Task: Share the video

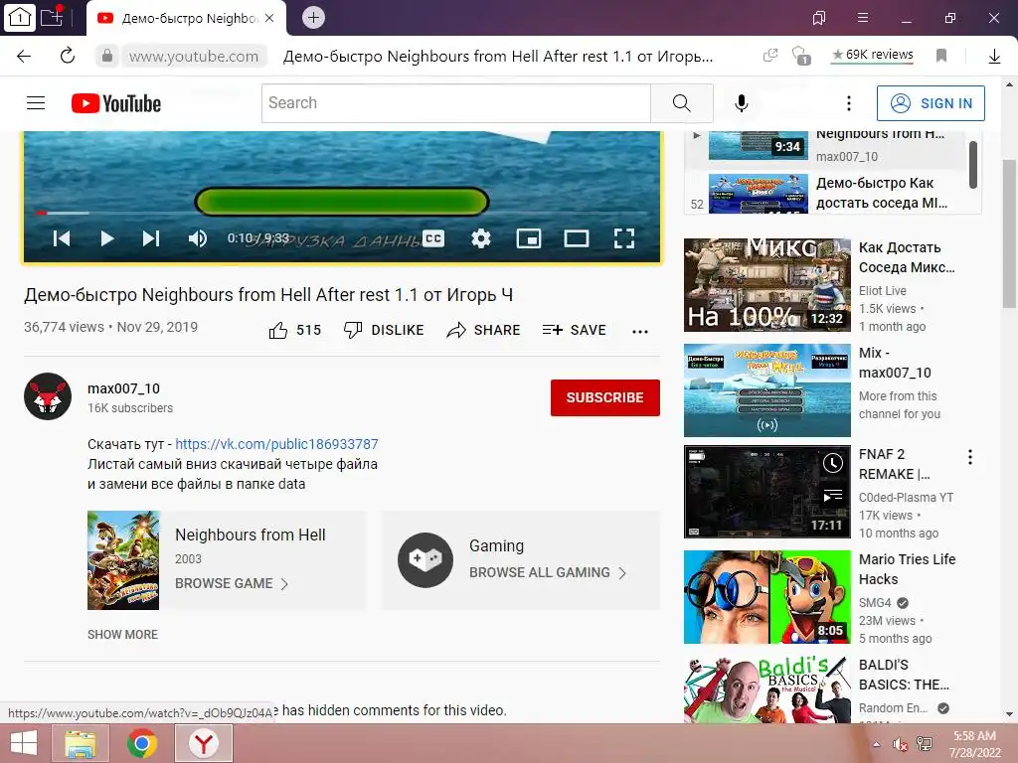Action: click(484, 330)
